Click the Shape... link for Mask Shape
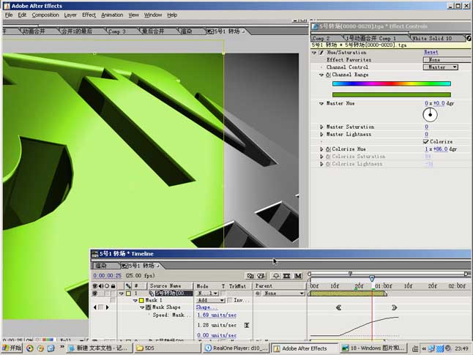 point(206,307)
